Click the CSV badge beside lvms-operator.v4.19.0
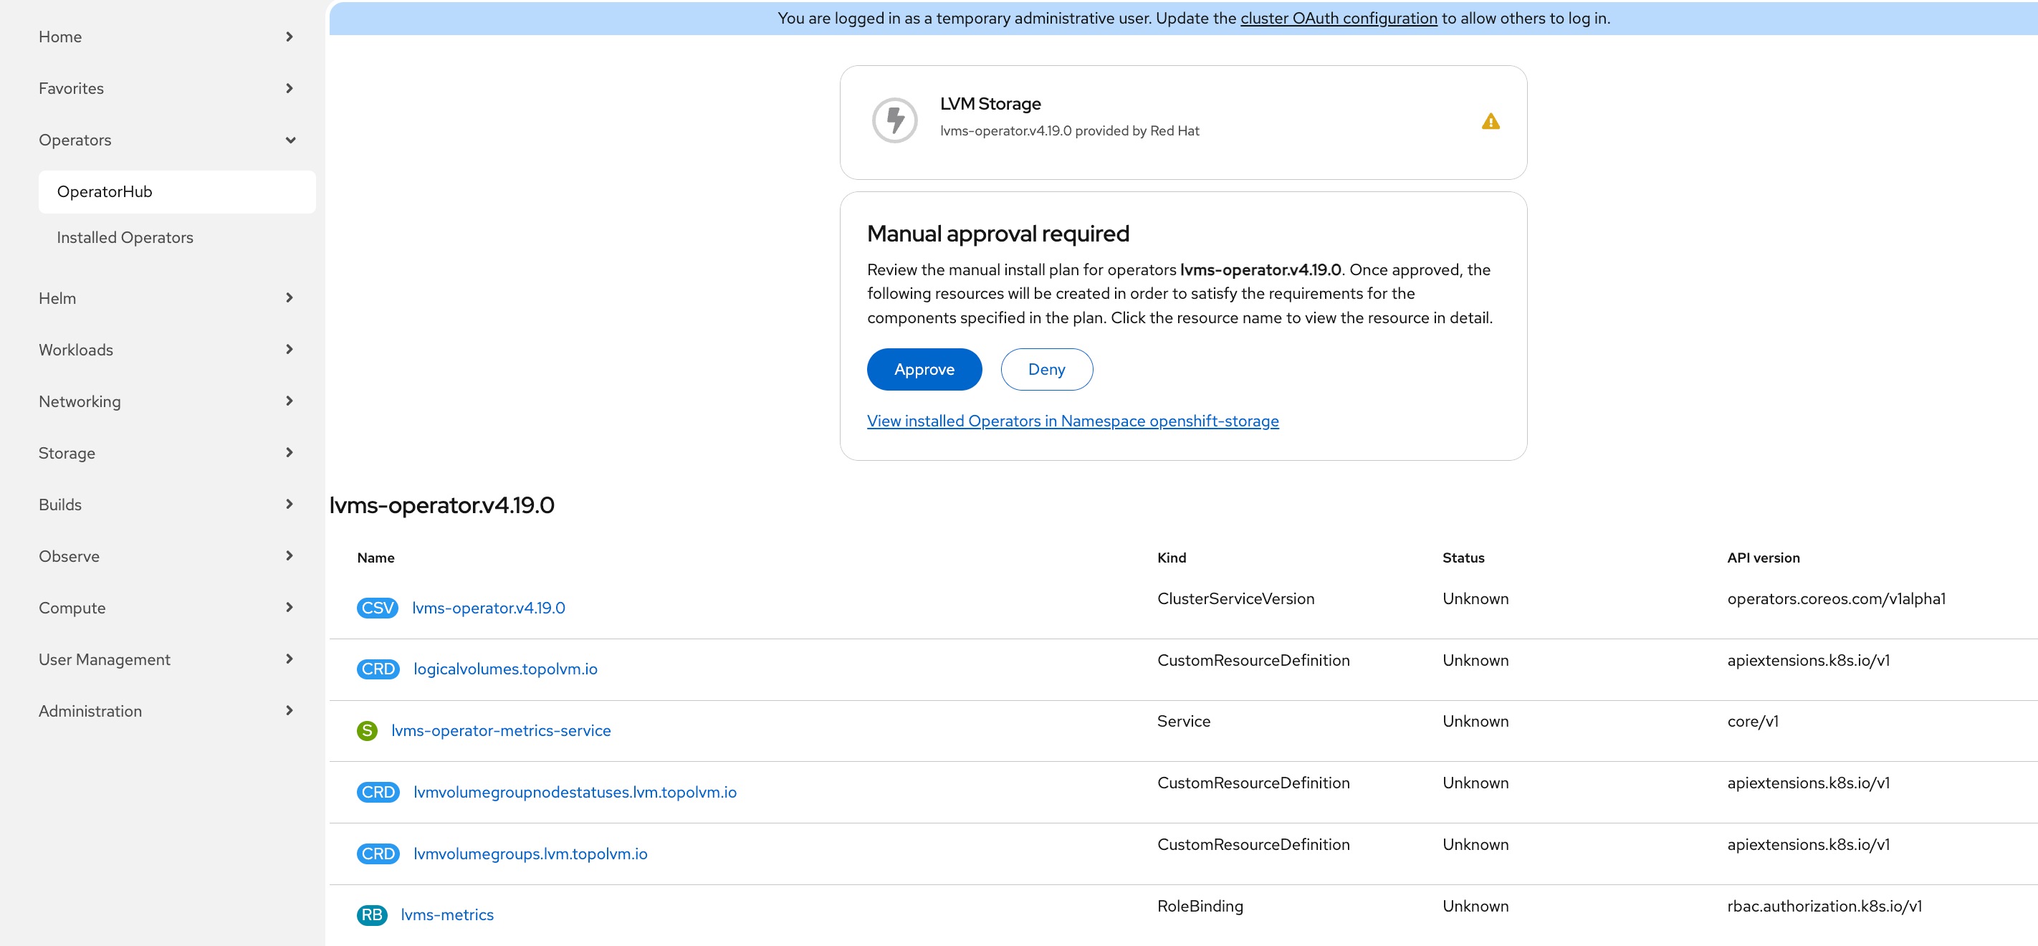The image size is (2038, 946). tap(378, 608)
